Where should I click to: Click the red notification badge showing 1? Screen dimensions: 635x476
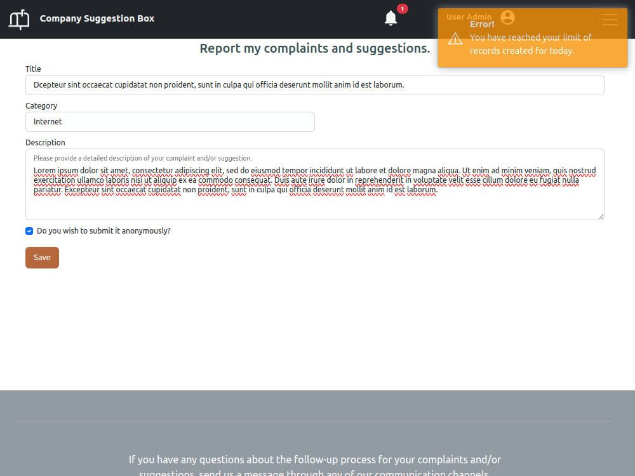pyautogui.click(x=402, y=8)
